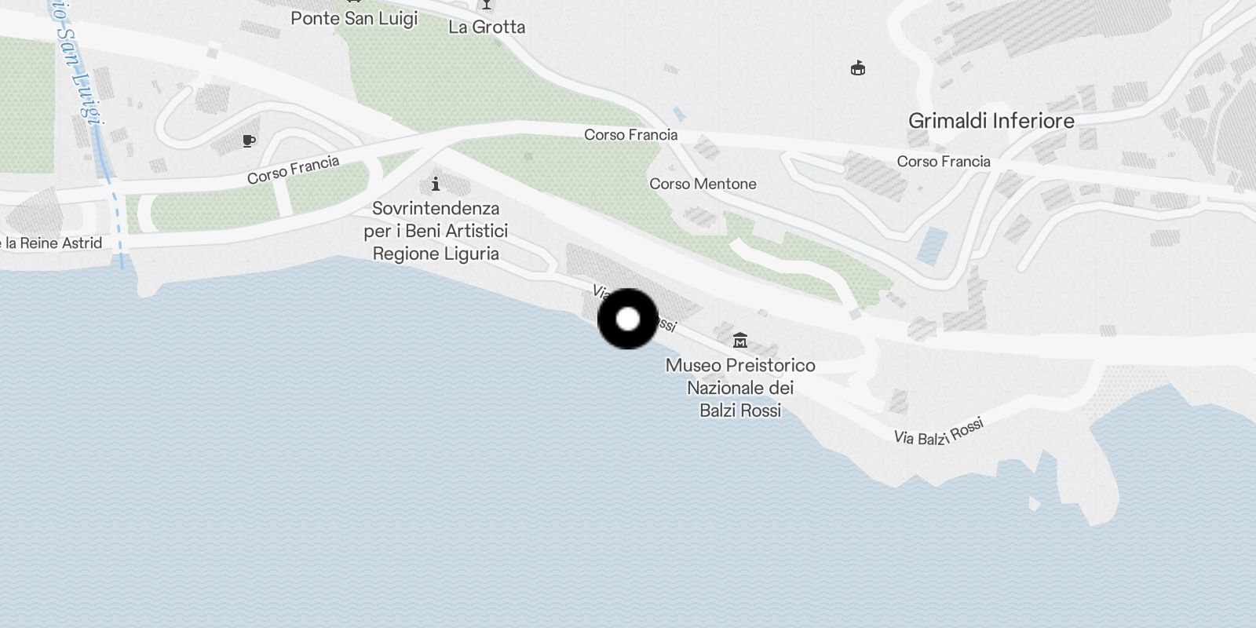The image size is (1256, 628).
Task: Select the Grimaldi Inferiore place label
Action: (991, 121)
